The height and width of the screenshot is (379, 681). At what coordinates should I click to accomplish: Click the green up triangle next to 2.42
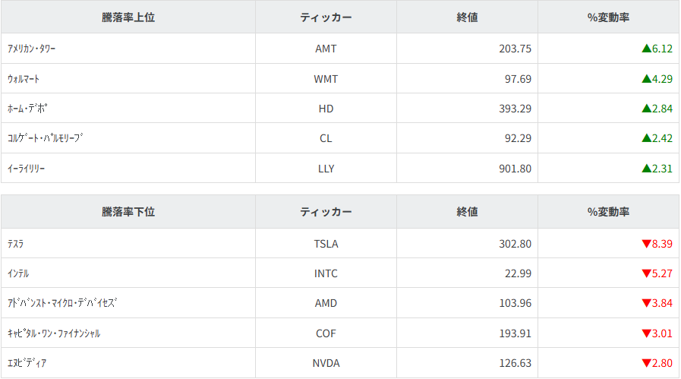click(646, 138)
